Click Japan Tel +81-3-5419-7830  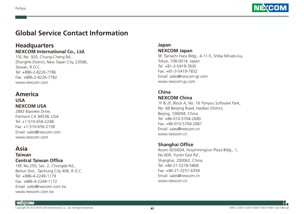177,66
